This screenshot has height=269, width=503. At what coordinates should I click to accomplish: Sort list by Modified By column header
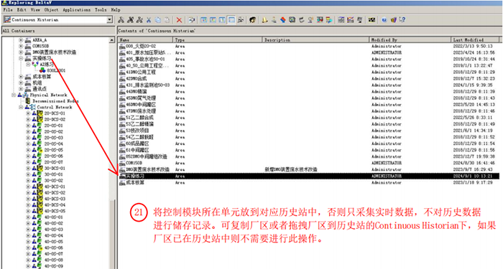410,40
